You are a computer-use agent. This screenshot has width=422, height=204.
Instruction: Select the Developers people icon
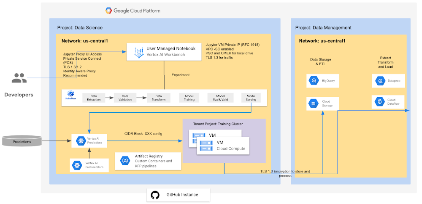click(19, 78)
